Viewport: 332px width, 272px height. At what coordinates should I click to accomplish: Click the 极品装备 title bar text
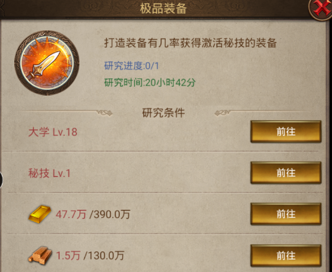tap(163, 9)
